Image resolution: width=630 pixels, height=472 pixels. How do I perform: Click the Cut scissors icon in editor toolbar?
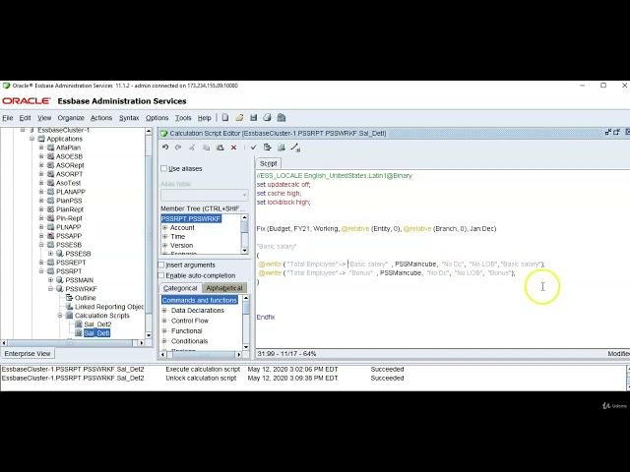192,147
